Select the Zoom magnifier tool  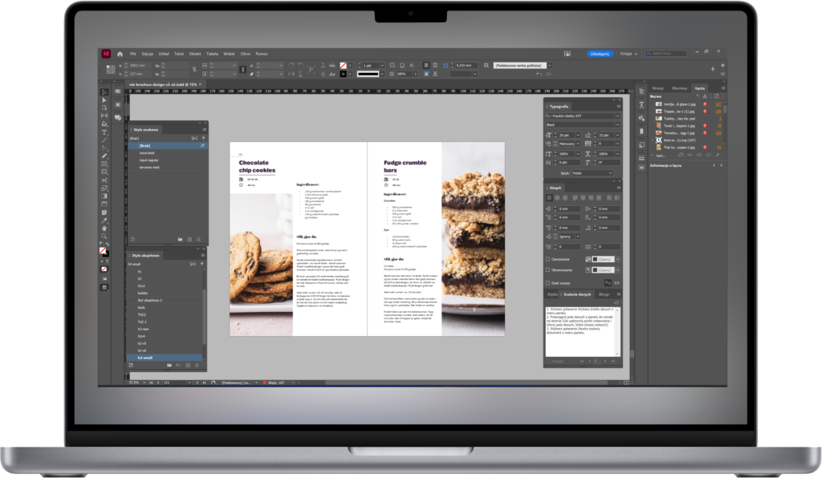coord(104,236)
